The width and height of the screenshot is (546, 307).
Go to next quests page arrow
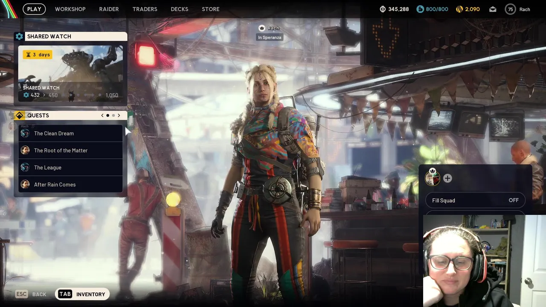pyautogui.click(x=119, y=116)
